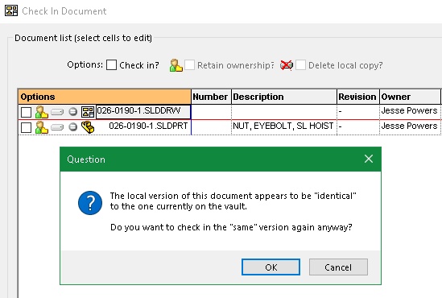Tick the checkbox for 026-0190-1.SLDDRW row

(27, 112)
